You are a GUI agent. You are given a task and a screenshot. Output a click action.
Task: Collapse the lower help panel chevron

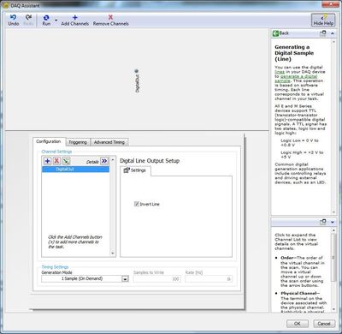[x=333, y=222]
